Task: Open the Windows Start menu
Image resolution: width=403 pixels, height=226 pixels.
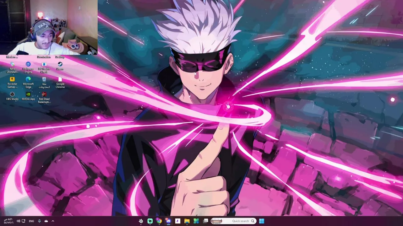Action: (x=262, y=221)
